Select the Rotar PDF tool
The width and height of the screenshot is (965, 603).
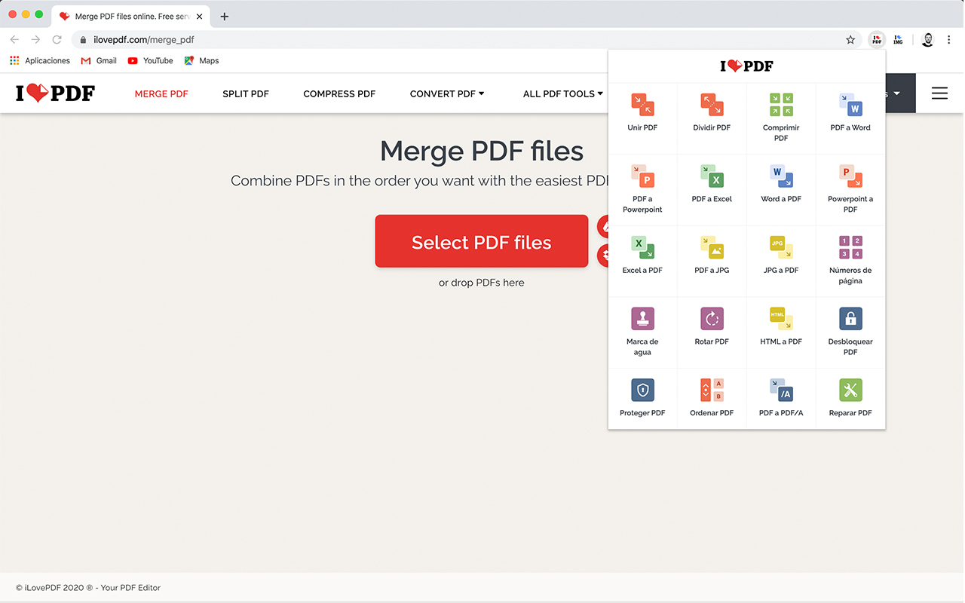click(711, 328)
